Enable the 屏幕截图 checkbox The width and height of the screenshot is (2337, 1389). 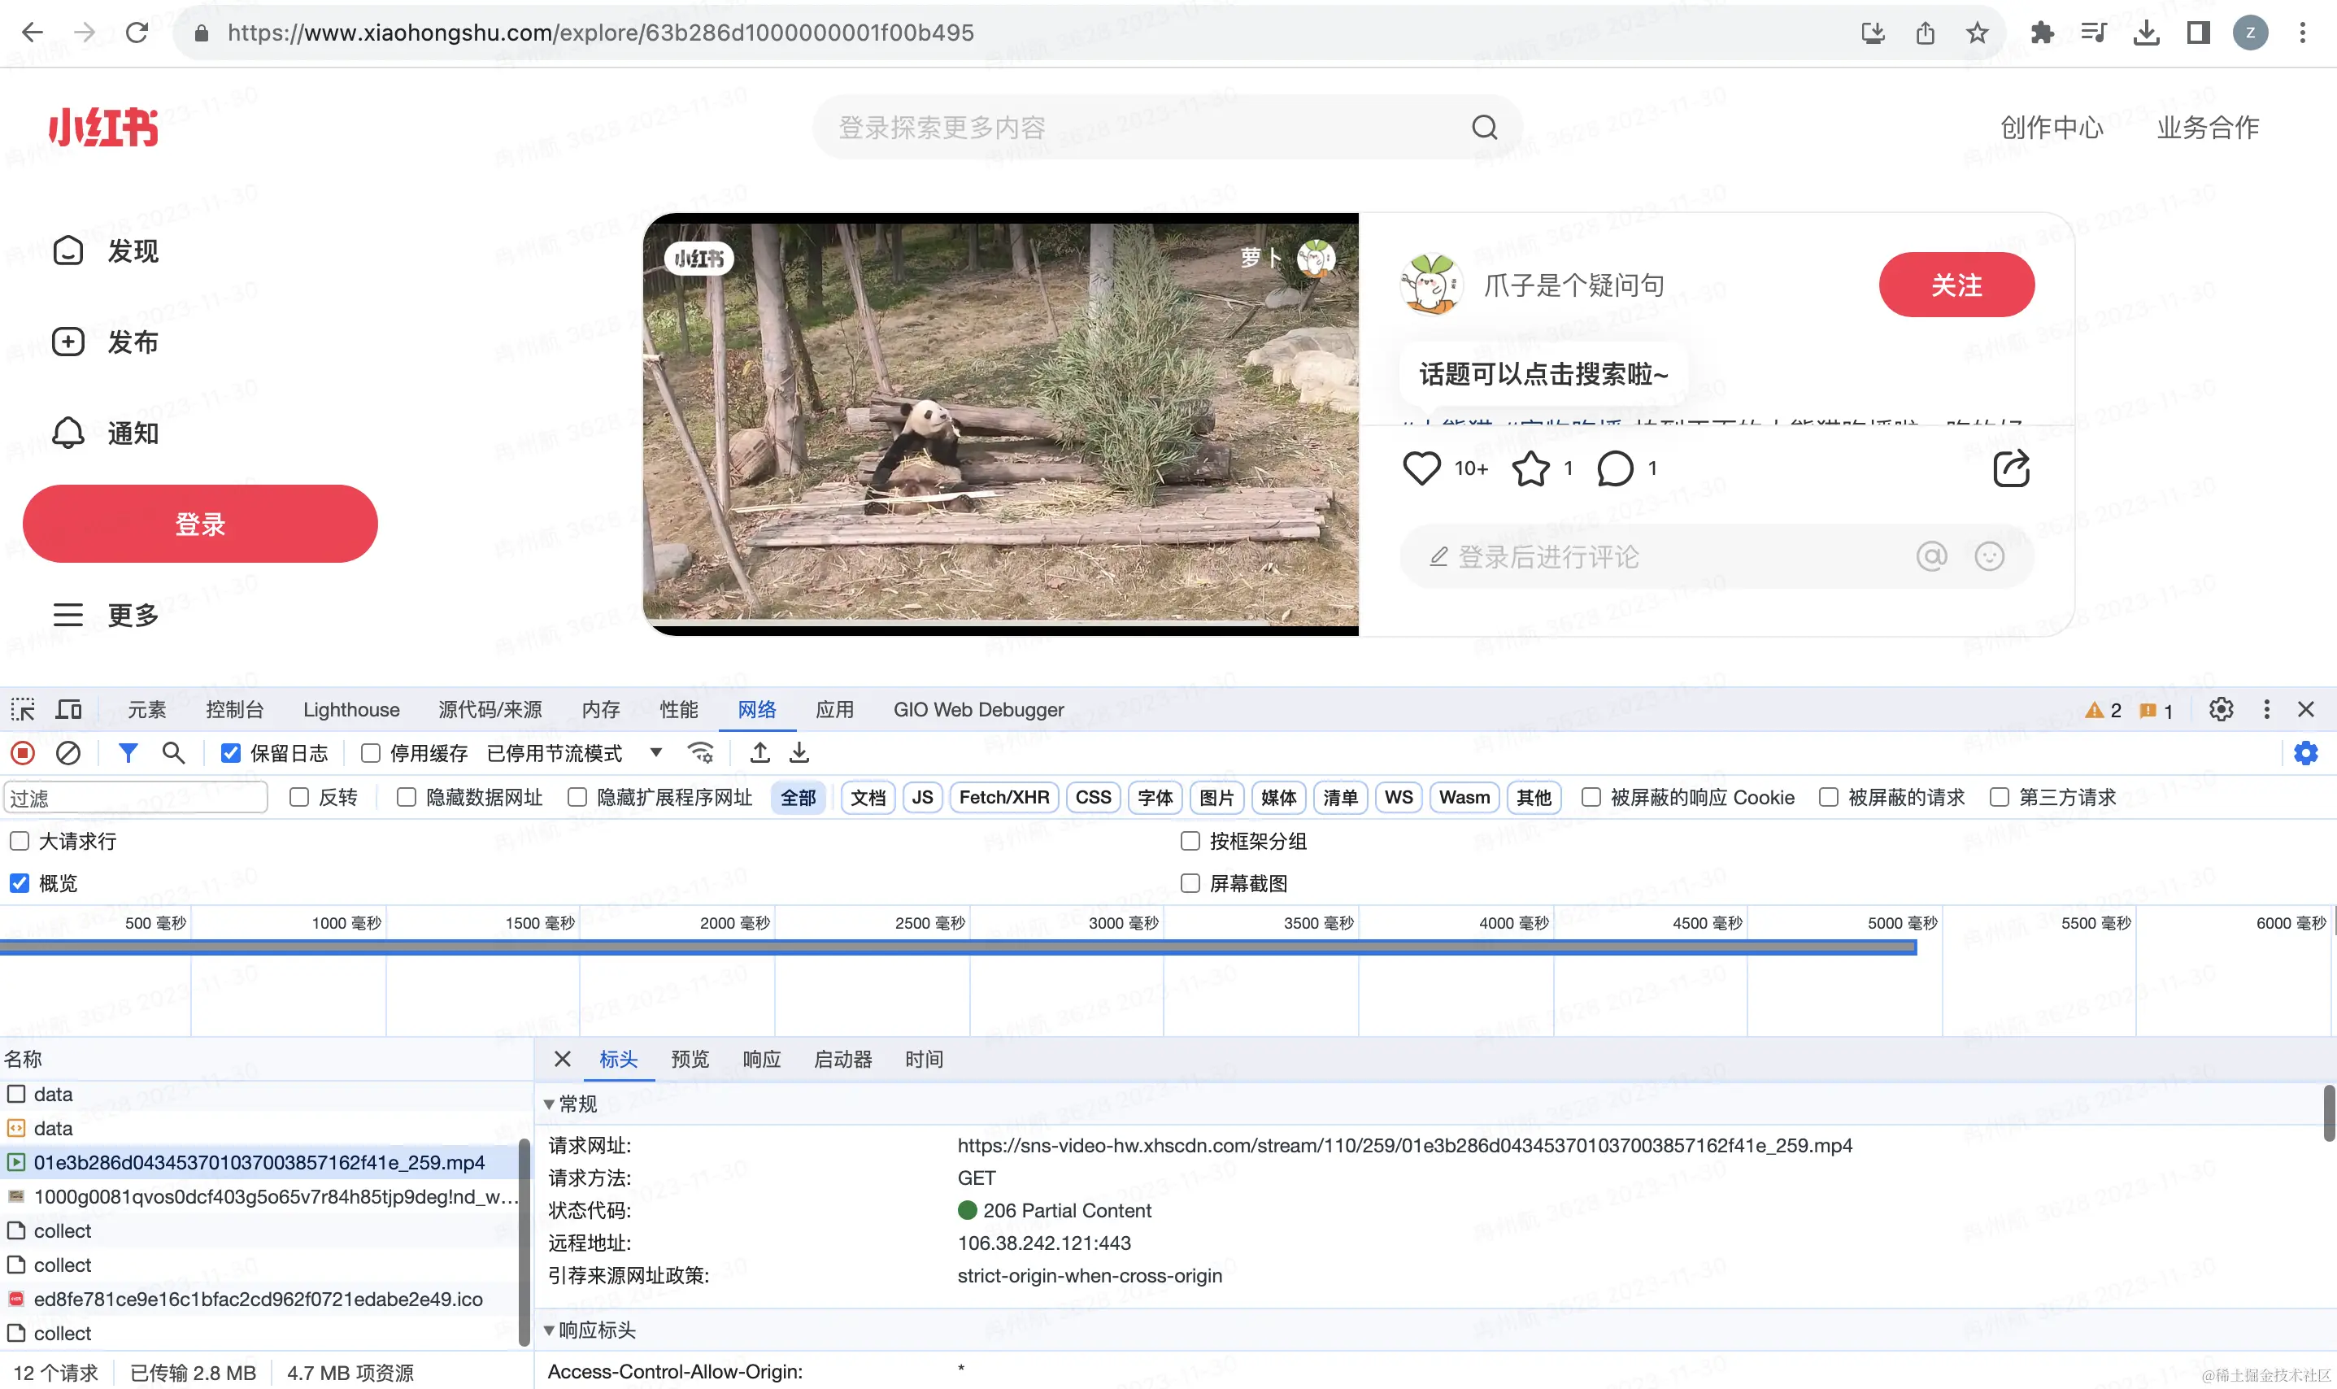pyautogui.click(x=1190, y=883)
